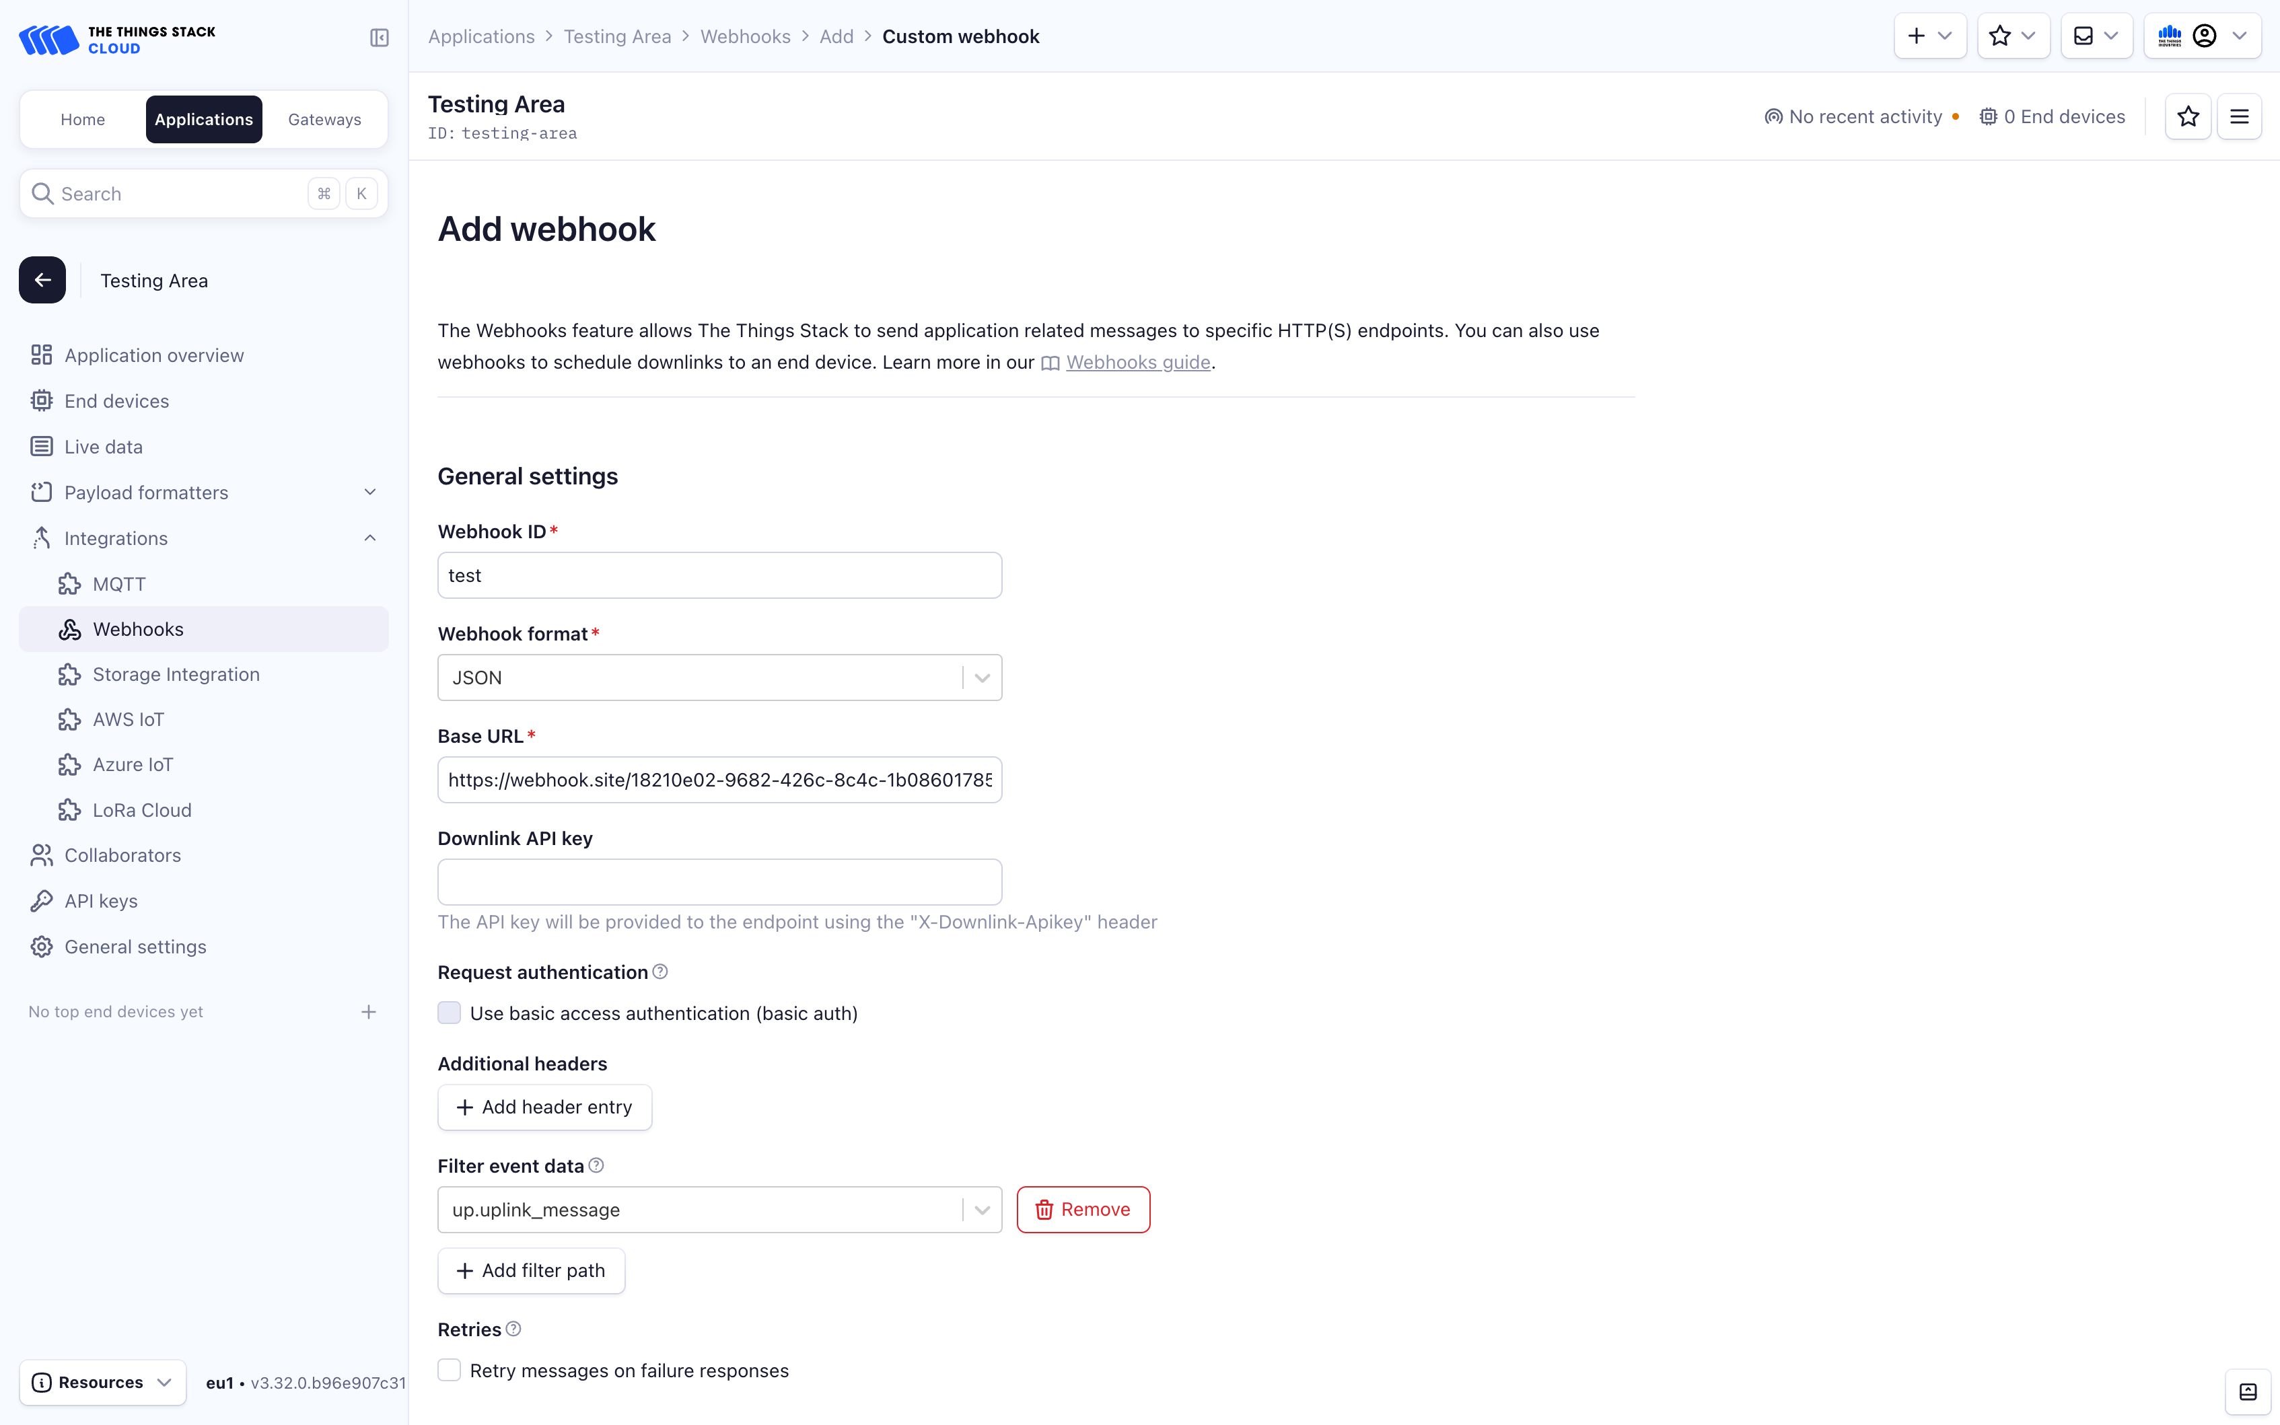Image resolution: width=2280 pixels, height=1425 pixels.
Task: Open Live data for Testing Area
Action: pyautogui.click(x=103, y=446)
